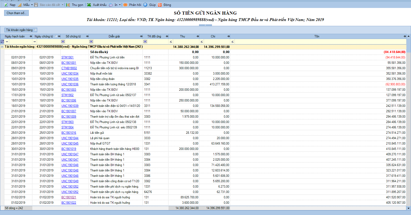Collapse the Tài khoản ngân hàng group row
This screenshot has height=215, width=411.
click(x=2, y=47)
